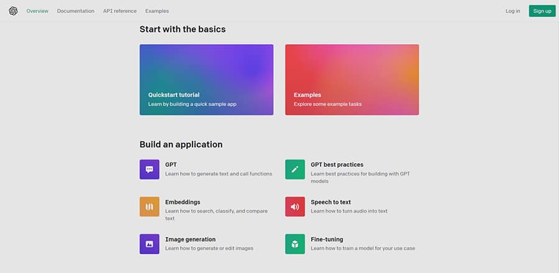Go to the API reference tab
Image resolution: width=559 pixels, height=273 pixels.
tap(120, 11)
